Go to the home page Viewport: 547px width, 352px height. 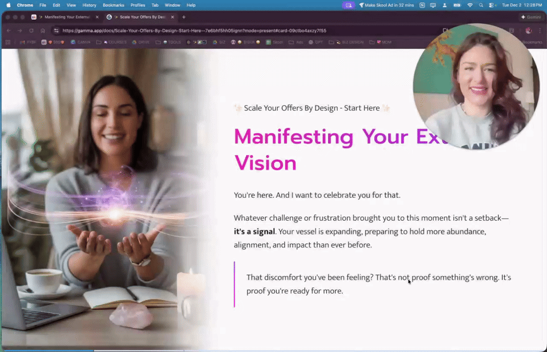coord(43,30)
